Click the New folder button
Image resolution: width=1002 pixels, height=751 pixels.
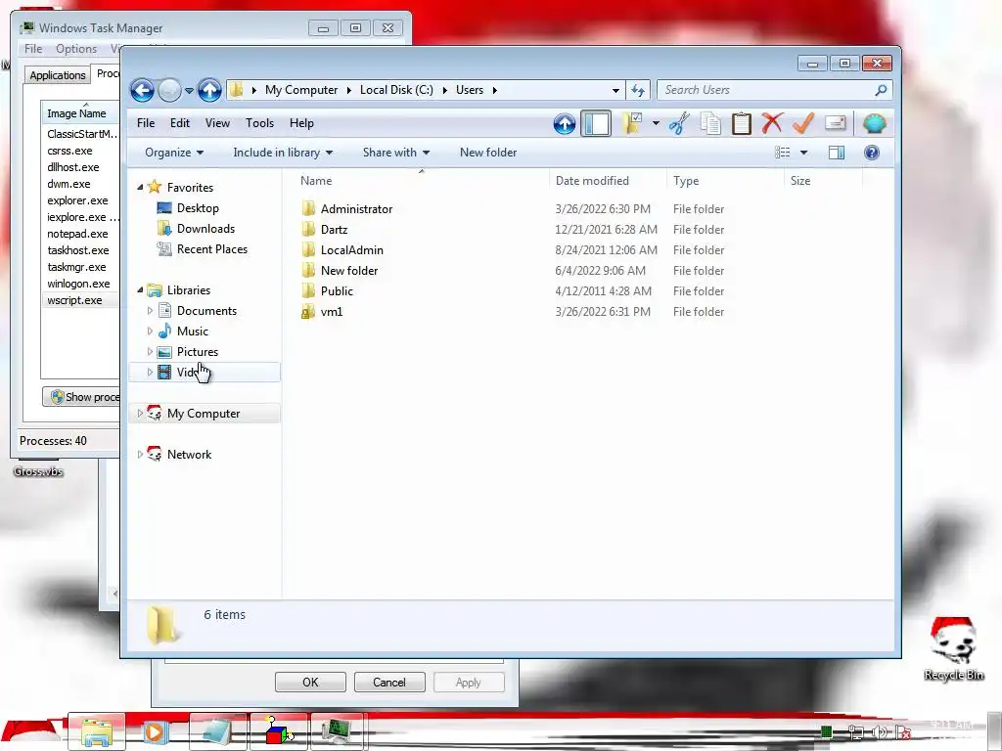[488, 153]
